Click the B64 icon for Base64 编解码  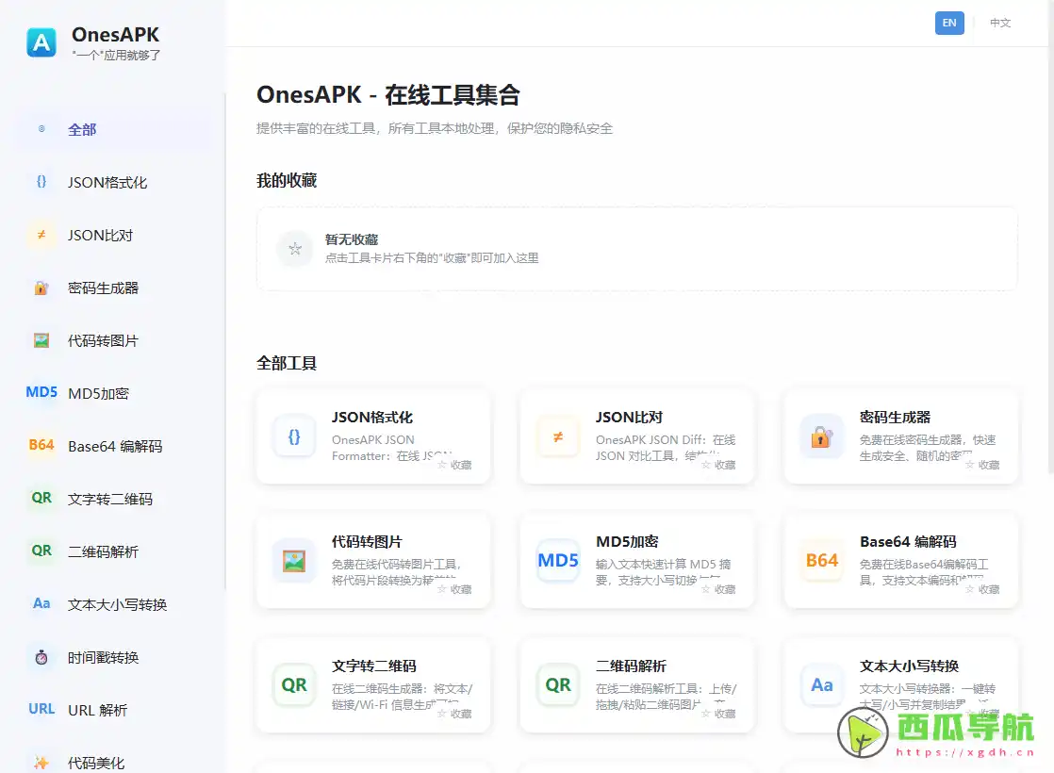click(41, 446)
